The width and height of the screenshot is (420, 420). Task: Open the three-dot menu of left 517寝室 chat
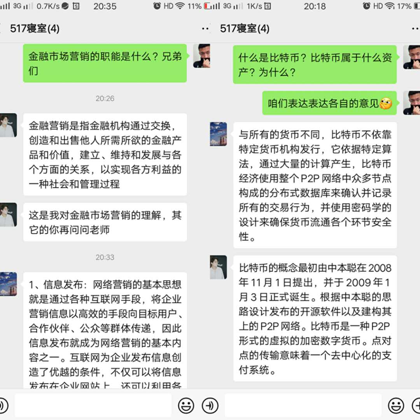[x=205, y=28]
